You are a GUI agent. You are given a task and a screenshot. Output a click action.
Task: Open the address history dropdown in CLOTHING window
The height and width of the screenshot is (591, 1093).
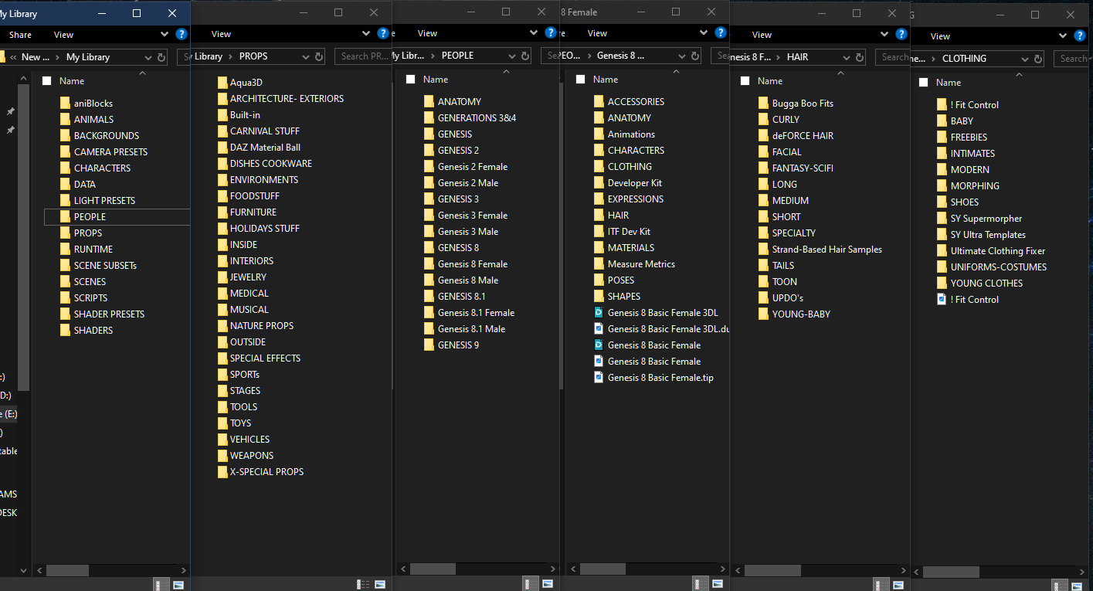[1024, 59]
